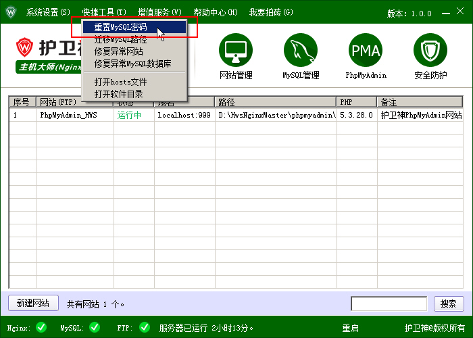Click the 护卫神PhpMyAdmin网站 remark cell

[421, 115]
